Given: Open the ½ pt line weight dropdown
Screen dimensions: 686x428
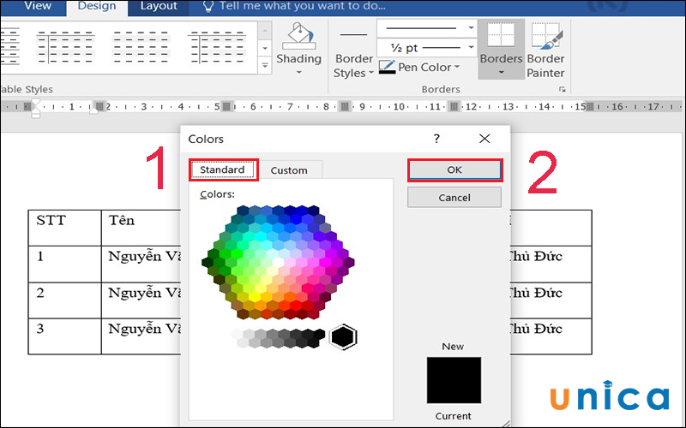Looking at the screenshot, I should 471,48.
